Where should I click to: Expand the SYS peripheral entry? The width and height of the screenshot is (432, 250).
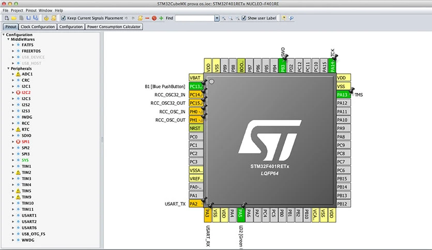tap(13, 160)
